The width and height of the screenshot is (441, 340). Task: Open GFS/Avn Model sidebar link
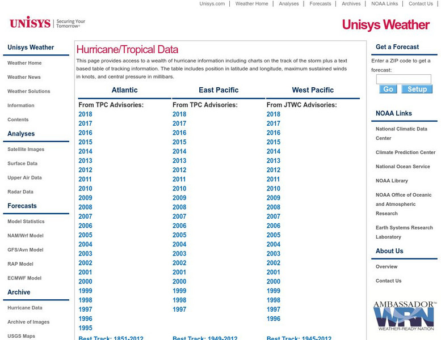click(x=26, y=250)
